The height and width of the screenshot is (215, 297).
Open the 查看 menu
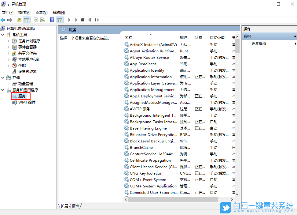[x=41, y=12]
